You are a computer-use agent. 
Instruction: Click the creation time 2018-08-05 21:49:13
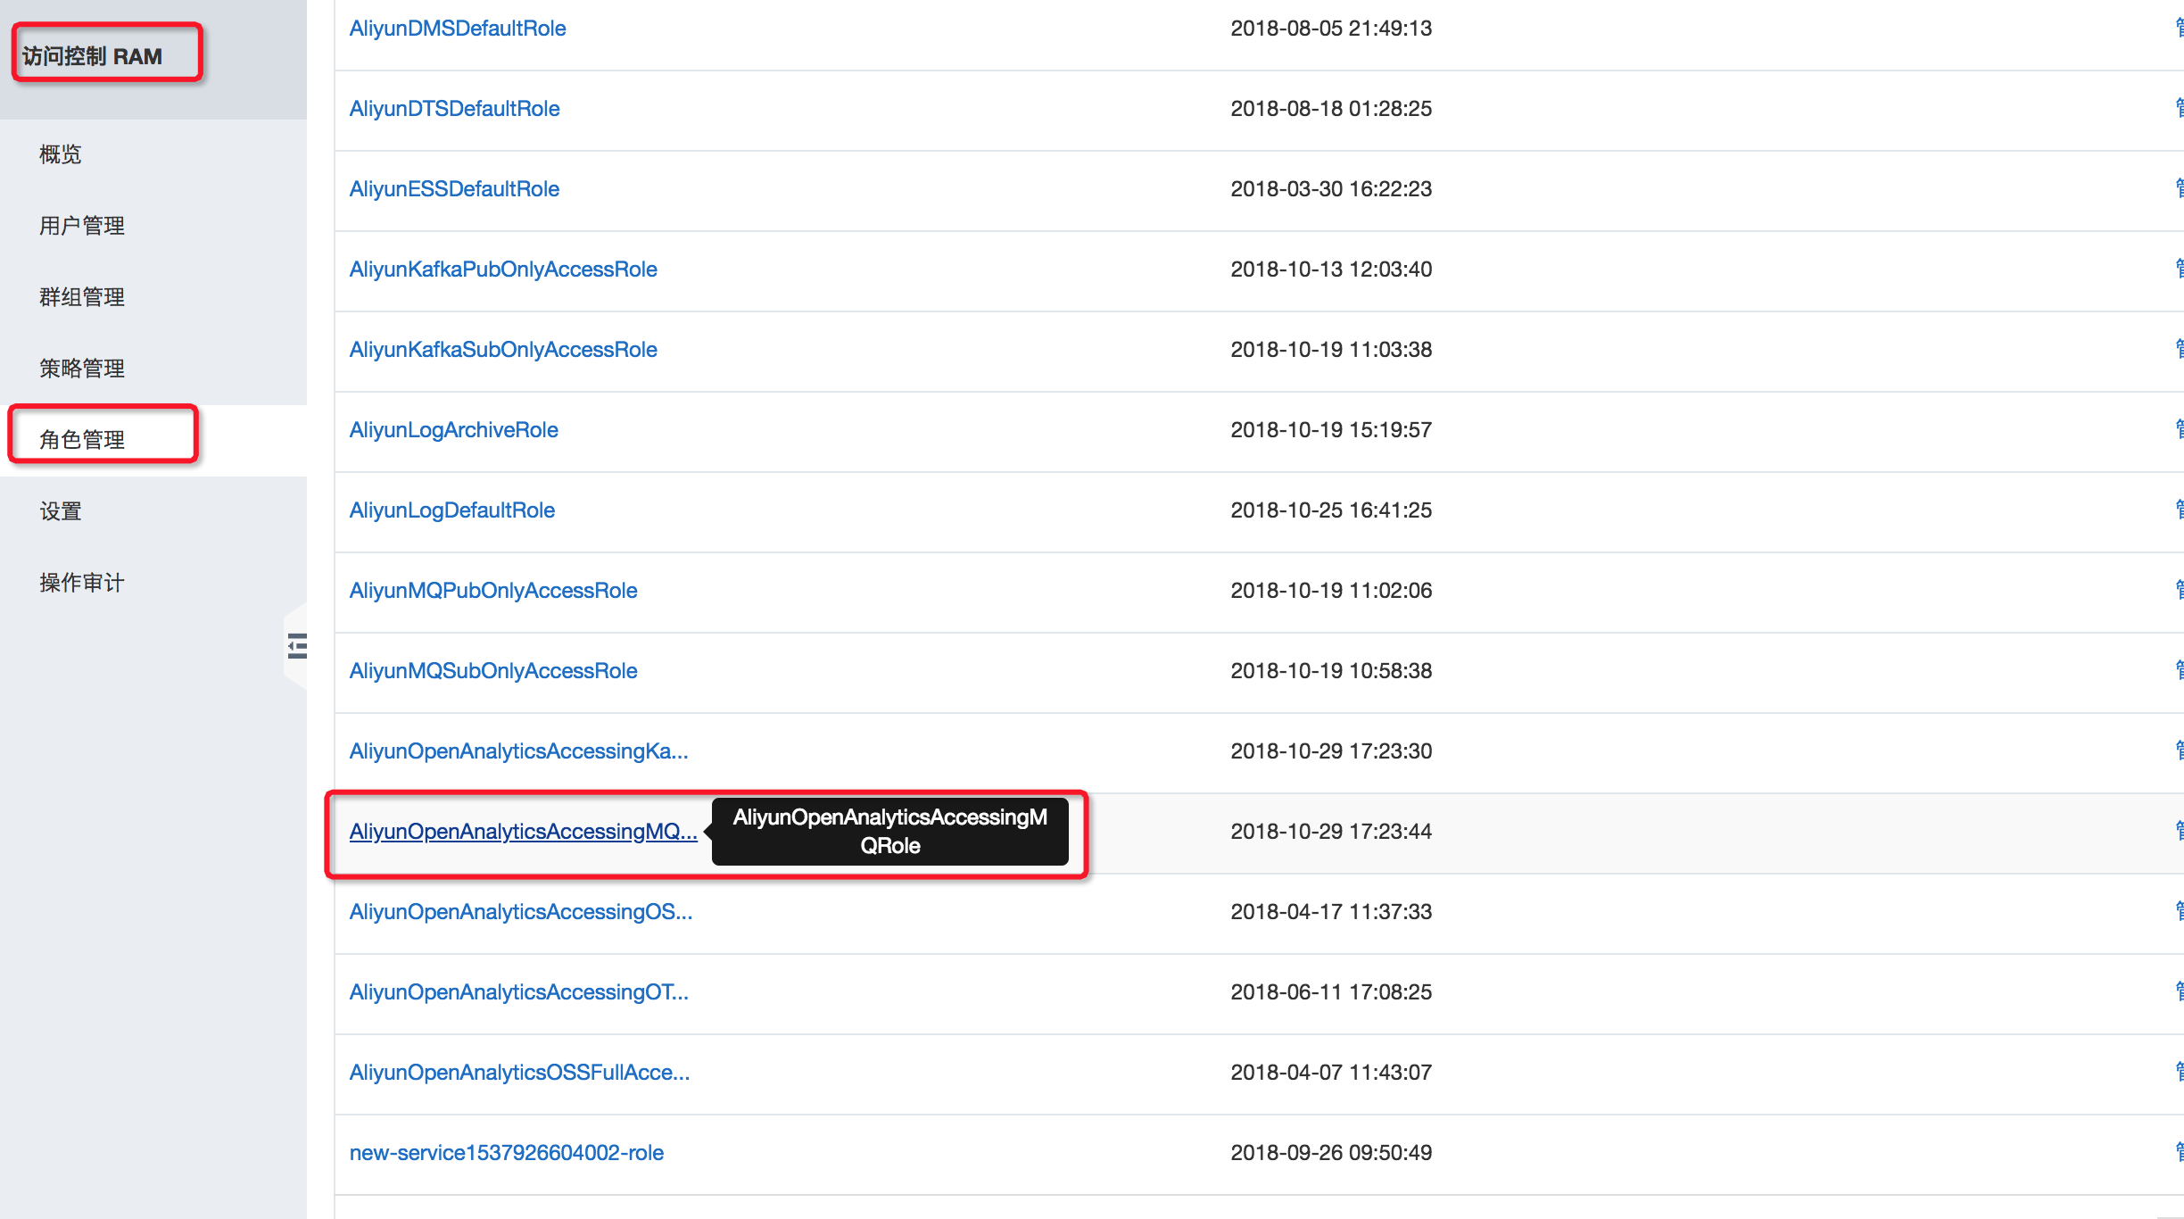coord(1331,29)
